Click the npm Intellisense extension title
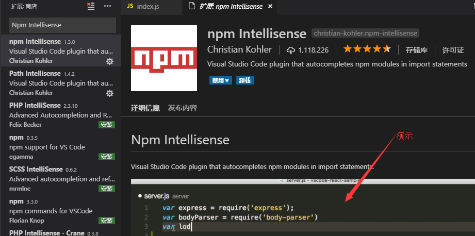The width and height of the screenshot is (475, 236). pos(257,33)
